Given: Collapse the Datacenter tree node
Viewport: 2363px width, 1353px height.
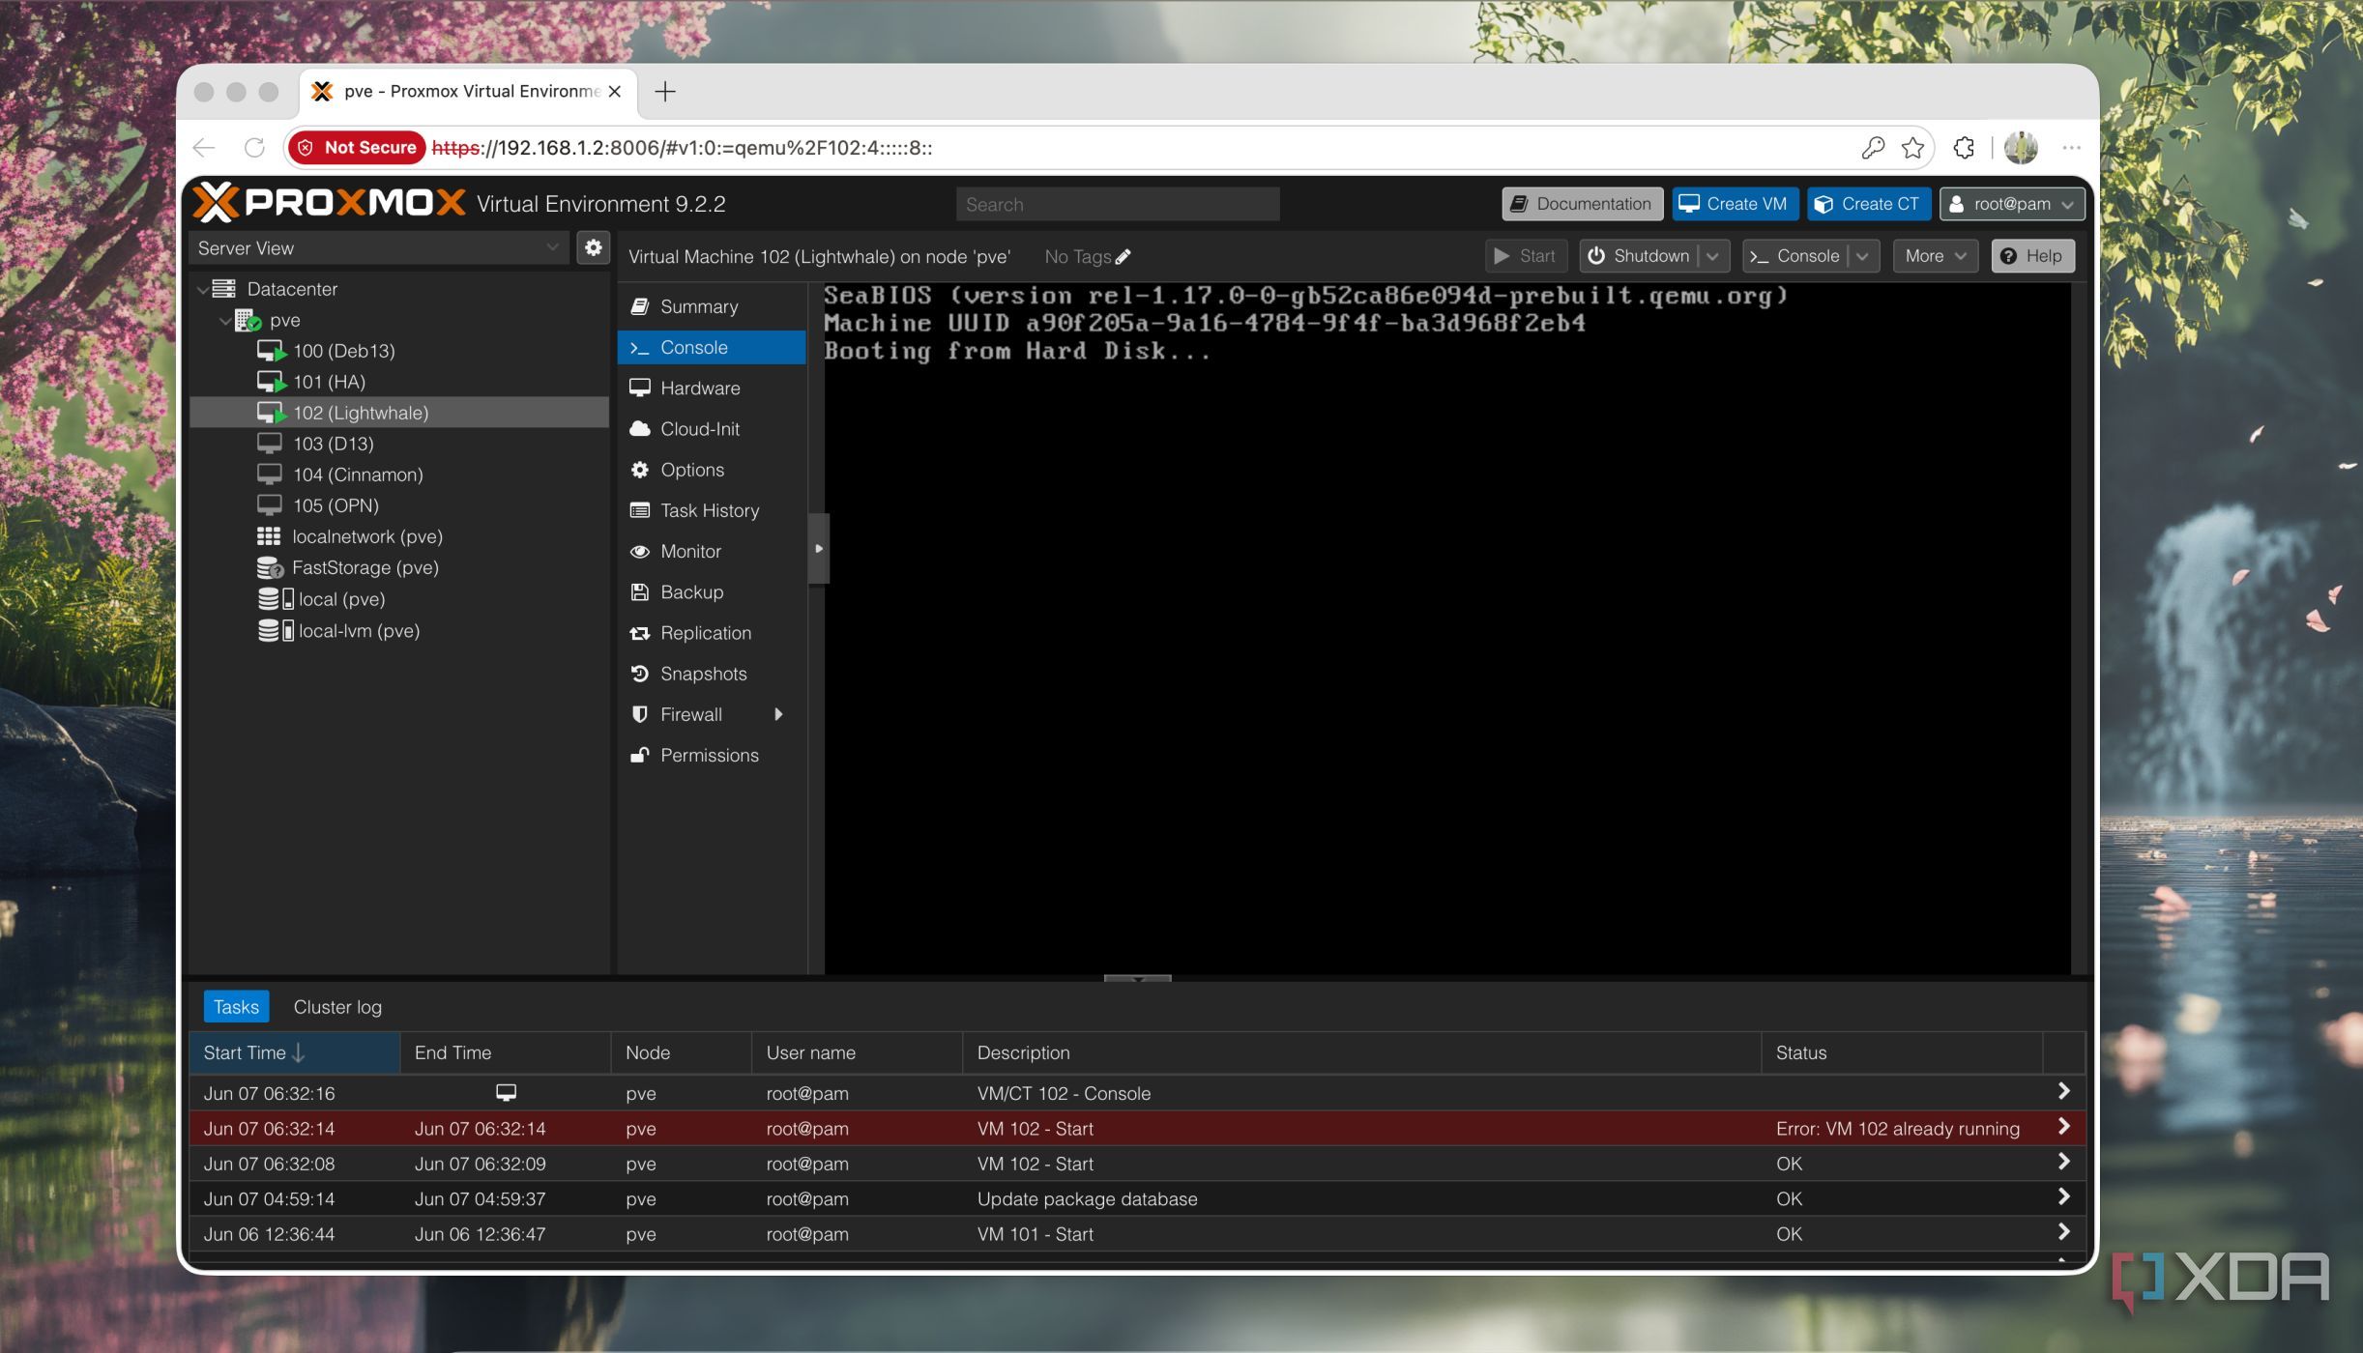Looking at the screenshot, I should coord(203,289).
